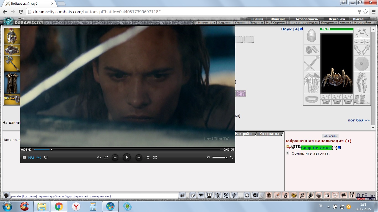378x212 pixels.
Task: Open info for Паук [4]
Action: [301, 29]
